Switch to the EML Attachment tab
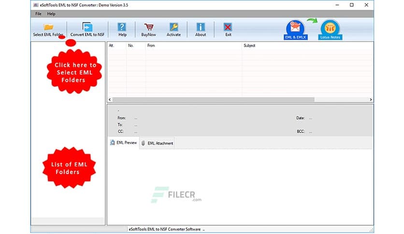 158,143
